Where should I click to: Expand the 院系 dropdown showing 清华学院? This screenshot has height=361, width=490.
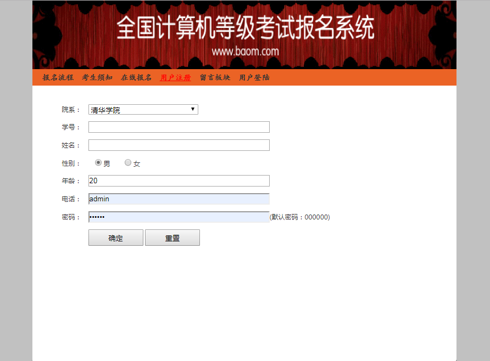(143, 110)
